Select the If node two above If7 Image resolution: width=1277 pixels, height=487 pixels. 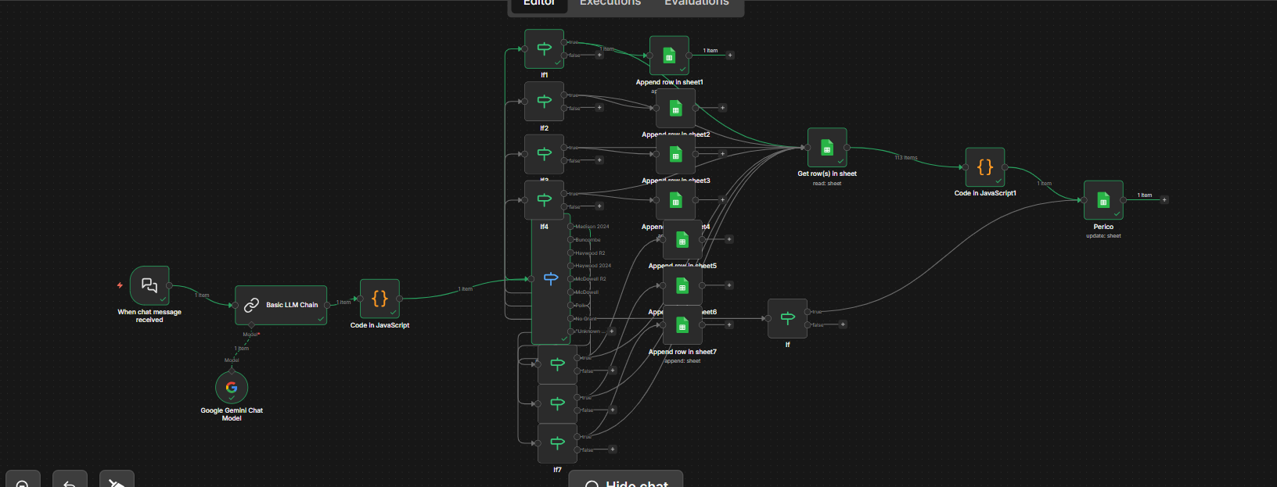pyautogui.click(x=557, y=363)
